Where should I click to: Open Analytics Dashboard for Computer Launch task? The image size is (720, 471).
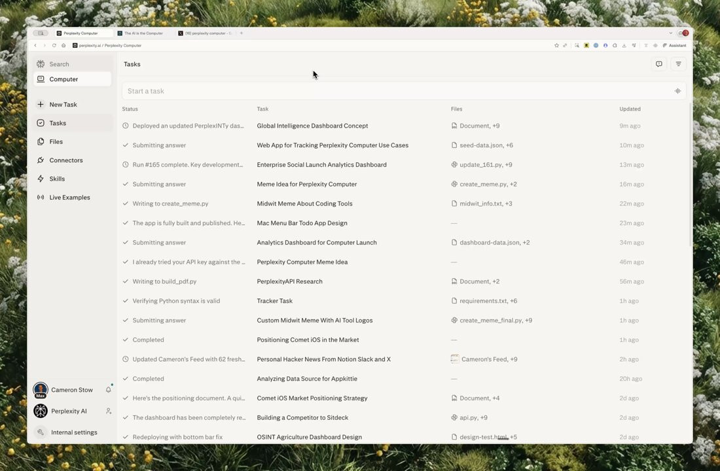pos(316,243)
